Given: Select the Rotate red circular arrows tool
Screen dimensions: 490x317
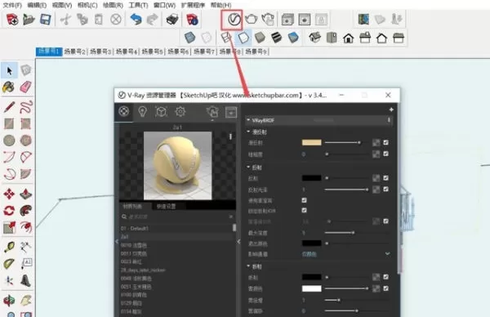Looking at the screenshot, I should click(9, 211).
